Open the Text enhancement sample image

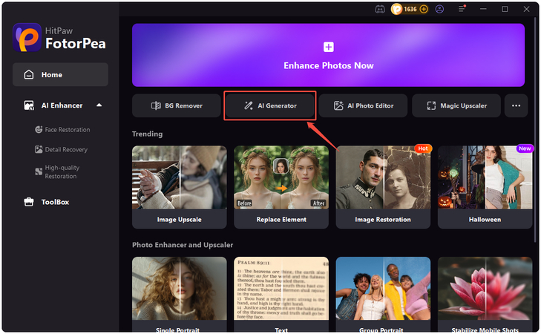pos(281,289)
